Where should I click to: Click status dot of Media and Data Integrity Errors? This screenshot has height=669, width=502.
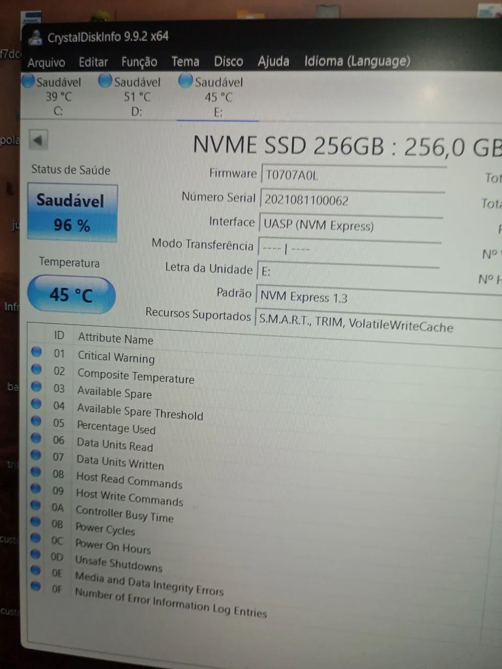pyautogui.click(x=36, y=570)
